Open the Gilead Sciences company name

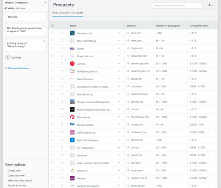click(x=85, y=79)
